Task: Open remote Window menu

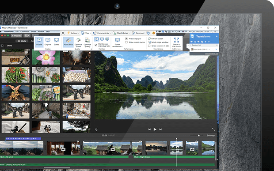Action: point(41,32)
